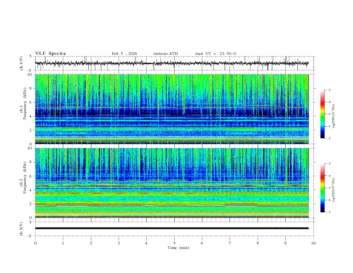Click time axis tick label "1"

pos(63,243)
